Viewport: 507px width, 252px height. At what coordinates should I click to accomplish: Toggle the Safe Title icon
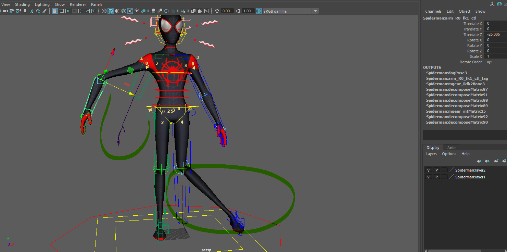[x=94, y=11]
